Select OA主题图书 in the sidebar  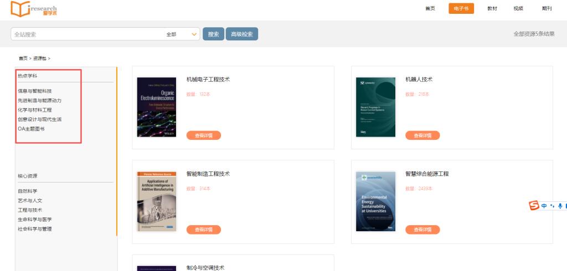31,129
